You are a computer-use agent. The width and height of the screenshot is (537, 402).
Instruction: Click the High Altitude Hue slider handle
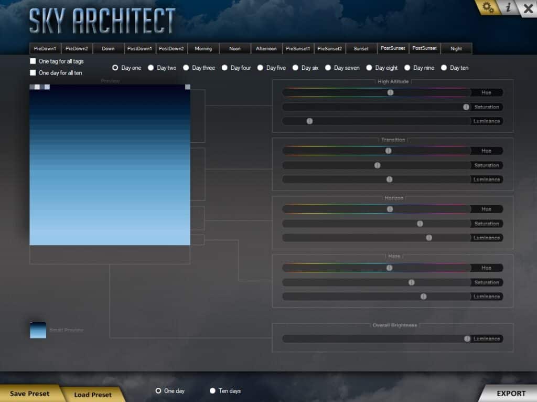391,92
